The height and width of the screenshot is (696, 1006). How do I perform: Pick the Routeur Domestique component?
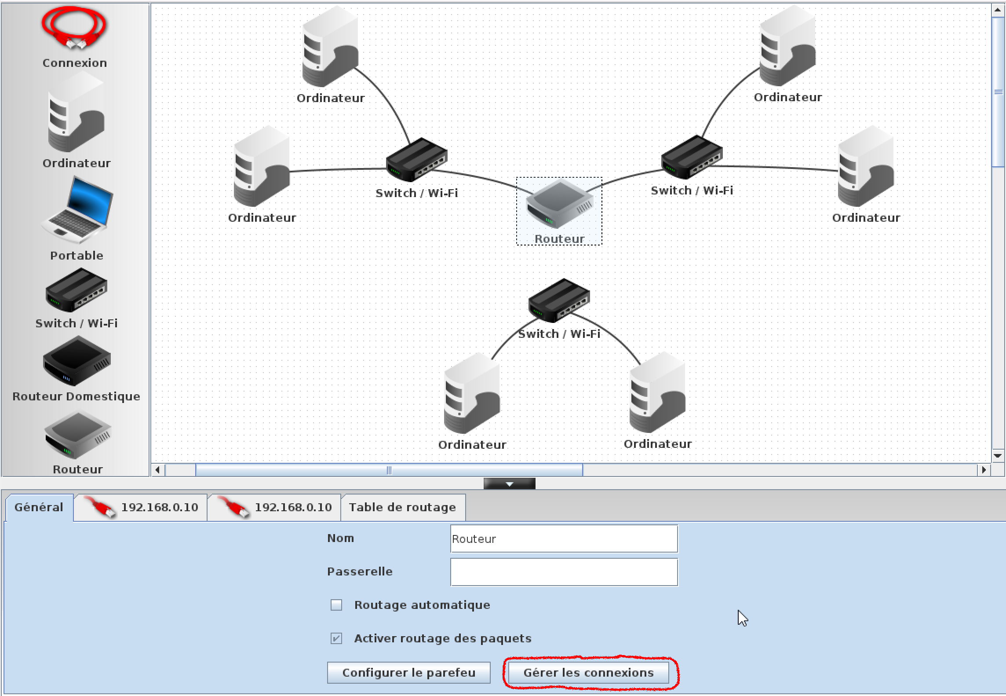point(77,362)
